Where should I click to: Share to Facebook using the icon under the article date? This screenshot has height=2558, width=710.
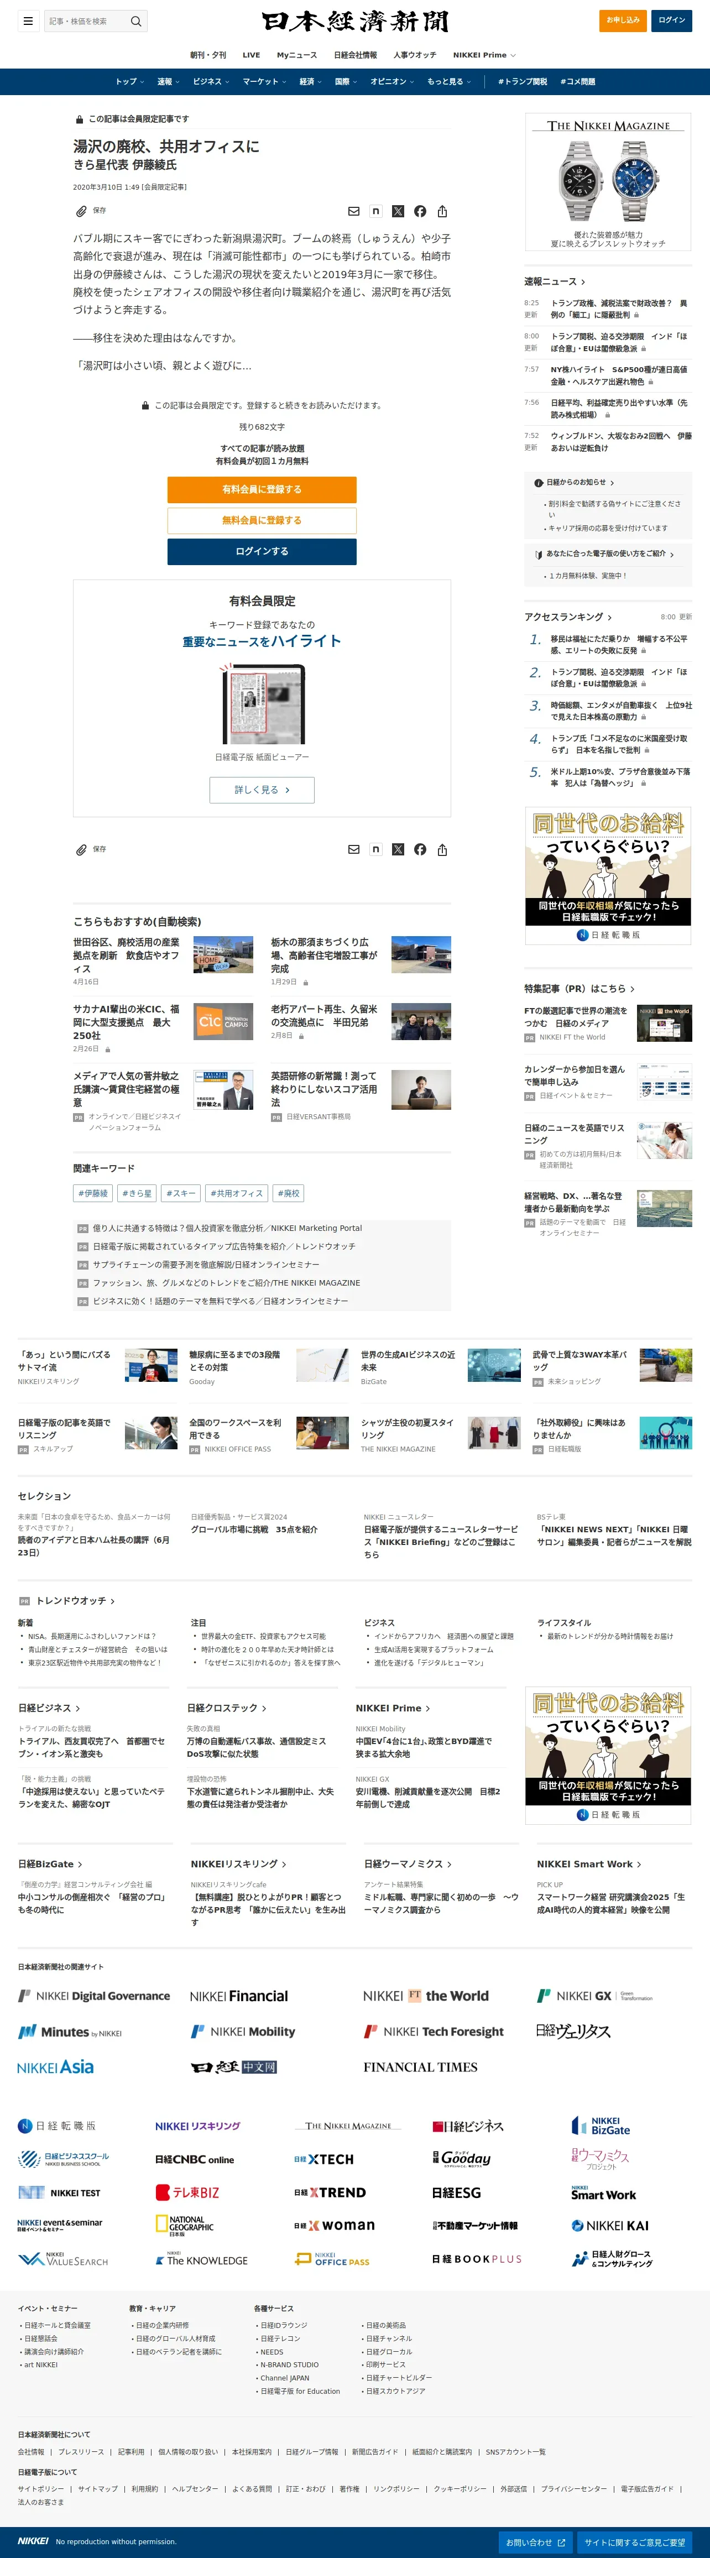(x=420, y=212)
